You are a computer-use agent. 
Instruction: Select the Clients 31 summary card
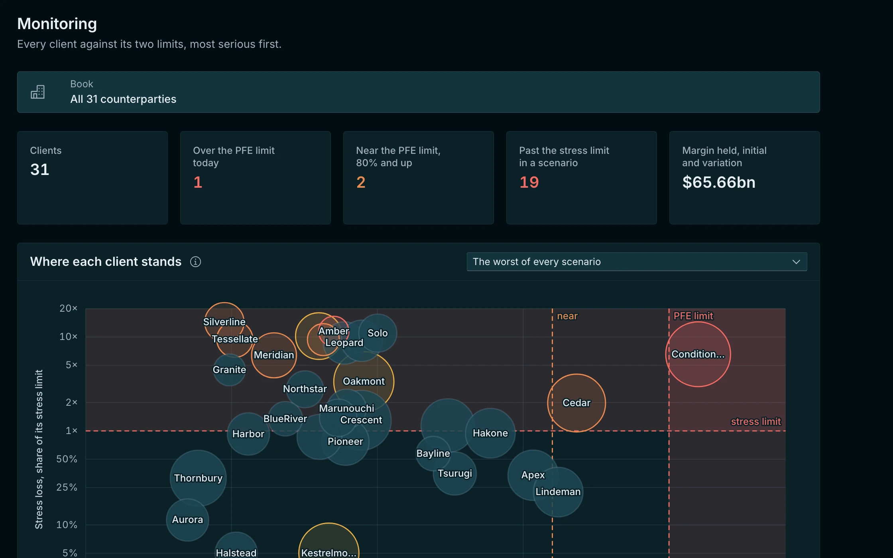pyautogui.click(x=92, y=178)
